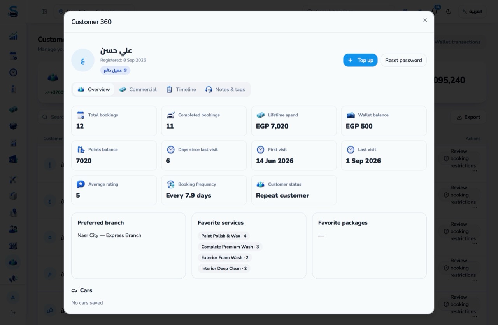
Task: Close the Customer 360 dialog
Action: pyautogui.click(x=425, y=20)
